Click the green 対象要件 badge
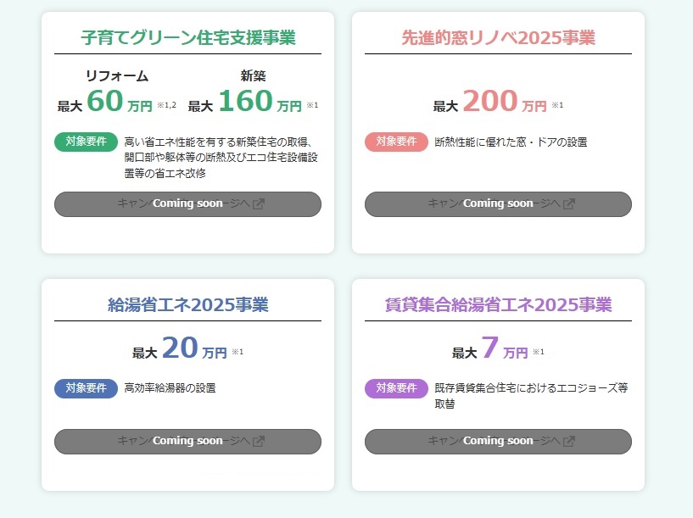This screenshot has height=518, width=693. point(87,142)
